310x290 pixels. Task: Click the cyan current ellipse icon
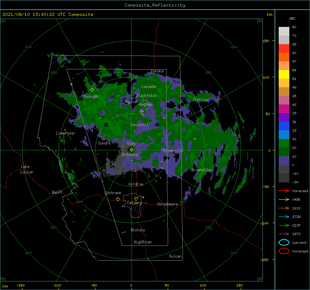(x=284, y=242)
